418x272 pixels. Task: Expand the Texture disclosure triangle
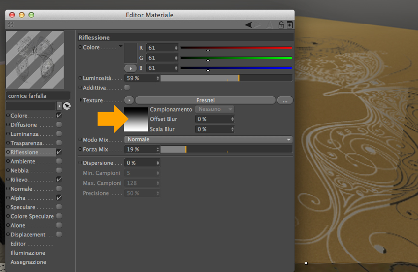click(81, 100)
